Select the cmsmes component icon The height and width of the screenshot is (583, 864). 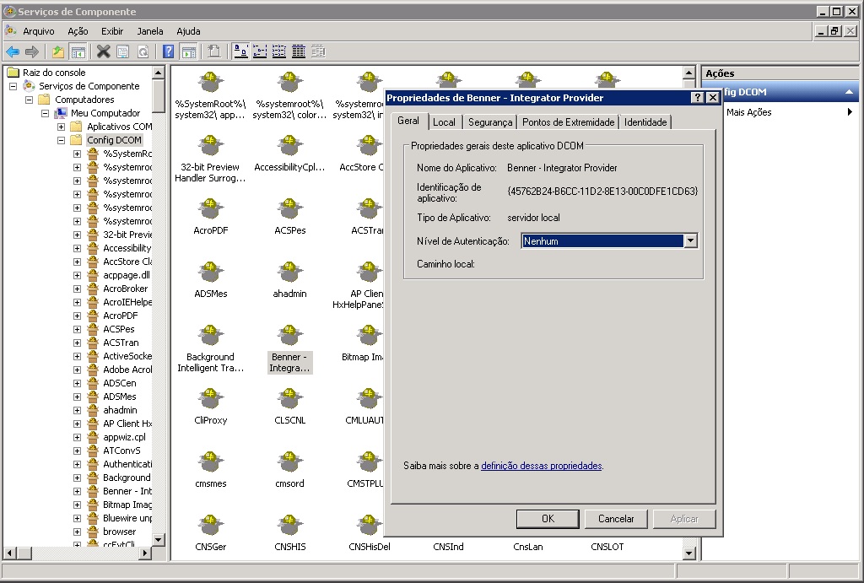[210, 462]
